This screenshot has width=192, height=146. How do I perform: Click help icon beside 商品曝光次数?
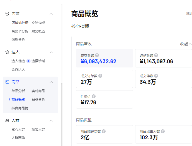point(104,131)
